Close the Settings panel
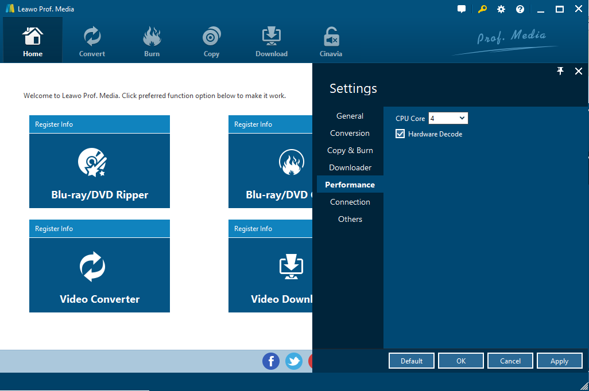Image resolution: width=589 pixels, height=391 pixels. point(579,71)
